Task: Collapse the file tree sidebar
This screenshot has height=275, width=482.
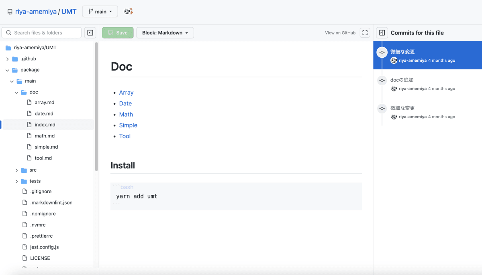Action: tap(90, 33)
